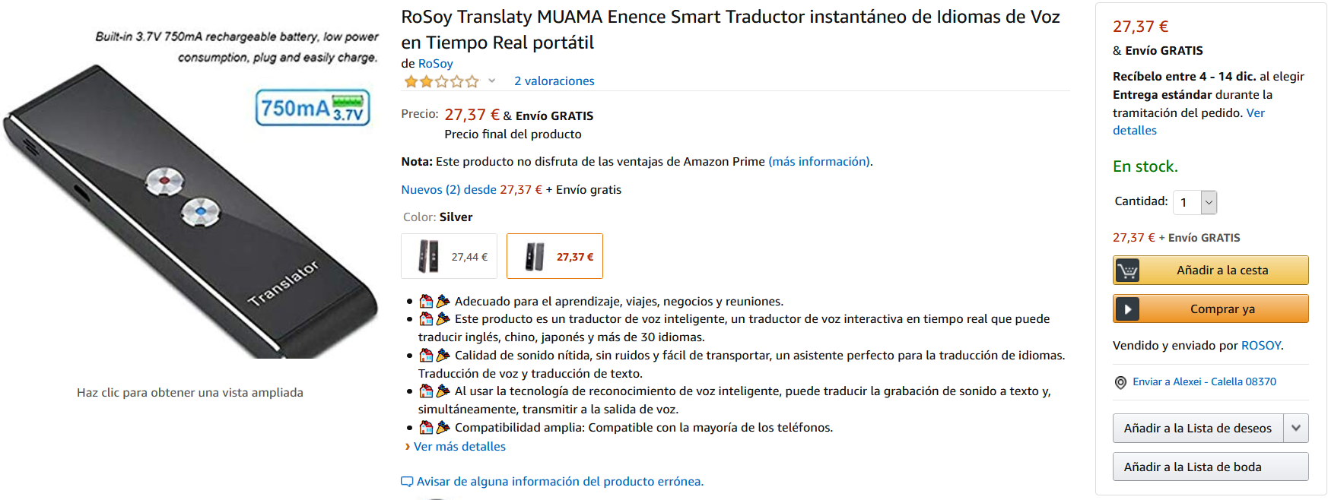
Task: Add the product to the cesta
Action: [1222, 271]
